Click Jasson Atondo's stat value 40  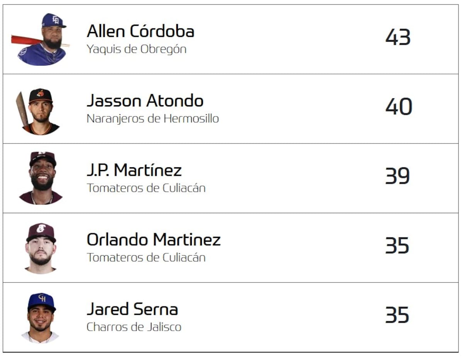tap(399, 107)
